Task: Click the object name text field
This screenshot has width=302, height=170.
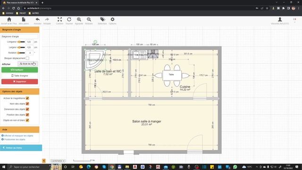Action: 20,36
